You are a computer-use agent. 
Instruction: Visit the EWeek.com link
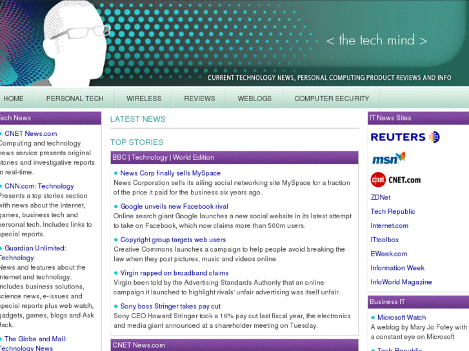[389, 254]
